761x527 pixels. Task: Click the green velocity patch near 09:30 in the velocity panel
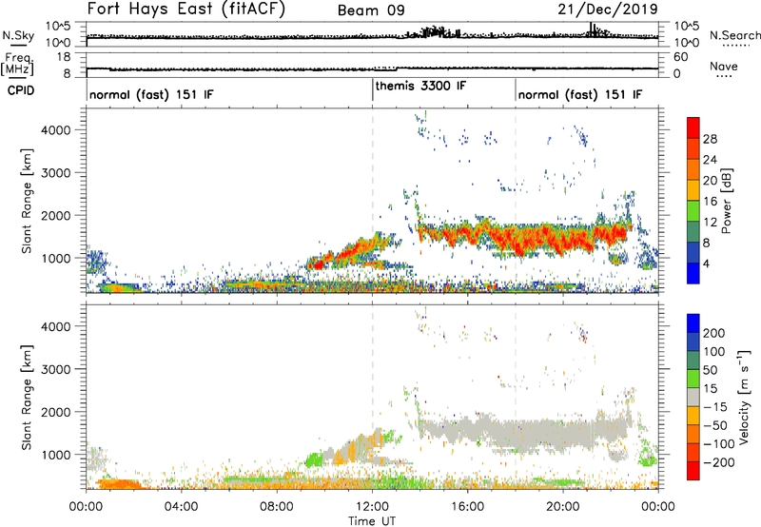pos(315,459)
